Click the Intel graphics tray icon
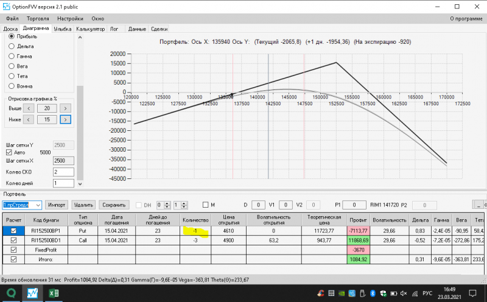Viewport: 487px width, 302px height. tap(352, 293)
